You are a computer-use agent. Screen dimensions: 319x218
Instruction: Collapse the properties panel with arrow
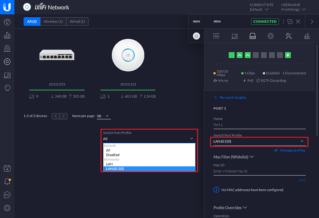[x=312, y=22]
